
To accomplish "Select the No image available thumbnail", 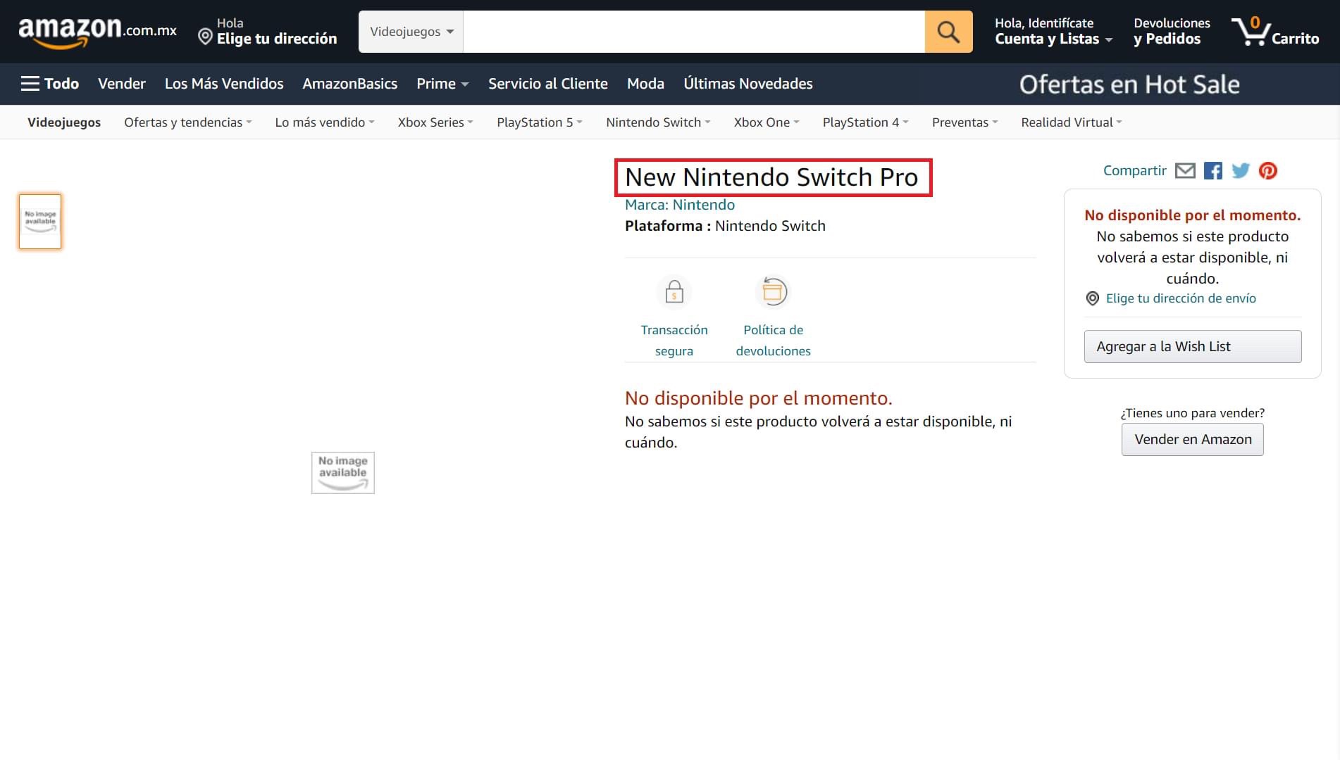I will [x=40, y=222].
